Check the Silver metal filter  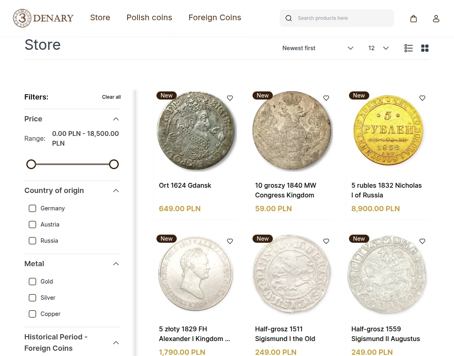tap(32, 297)
